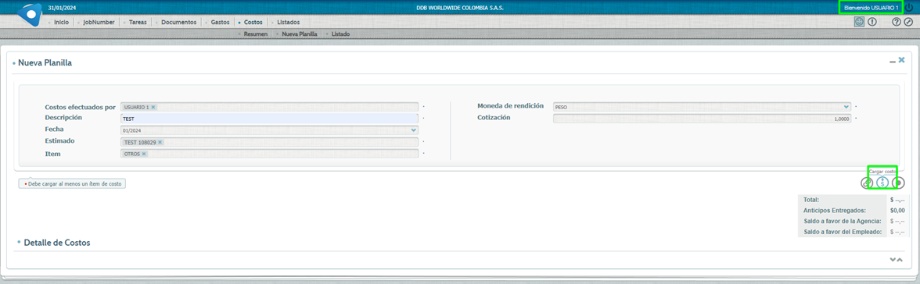Open the Fecha dropdown arrow
Viewport: 920px width, 284px height.
[414, 130]
